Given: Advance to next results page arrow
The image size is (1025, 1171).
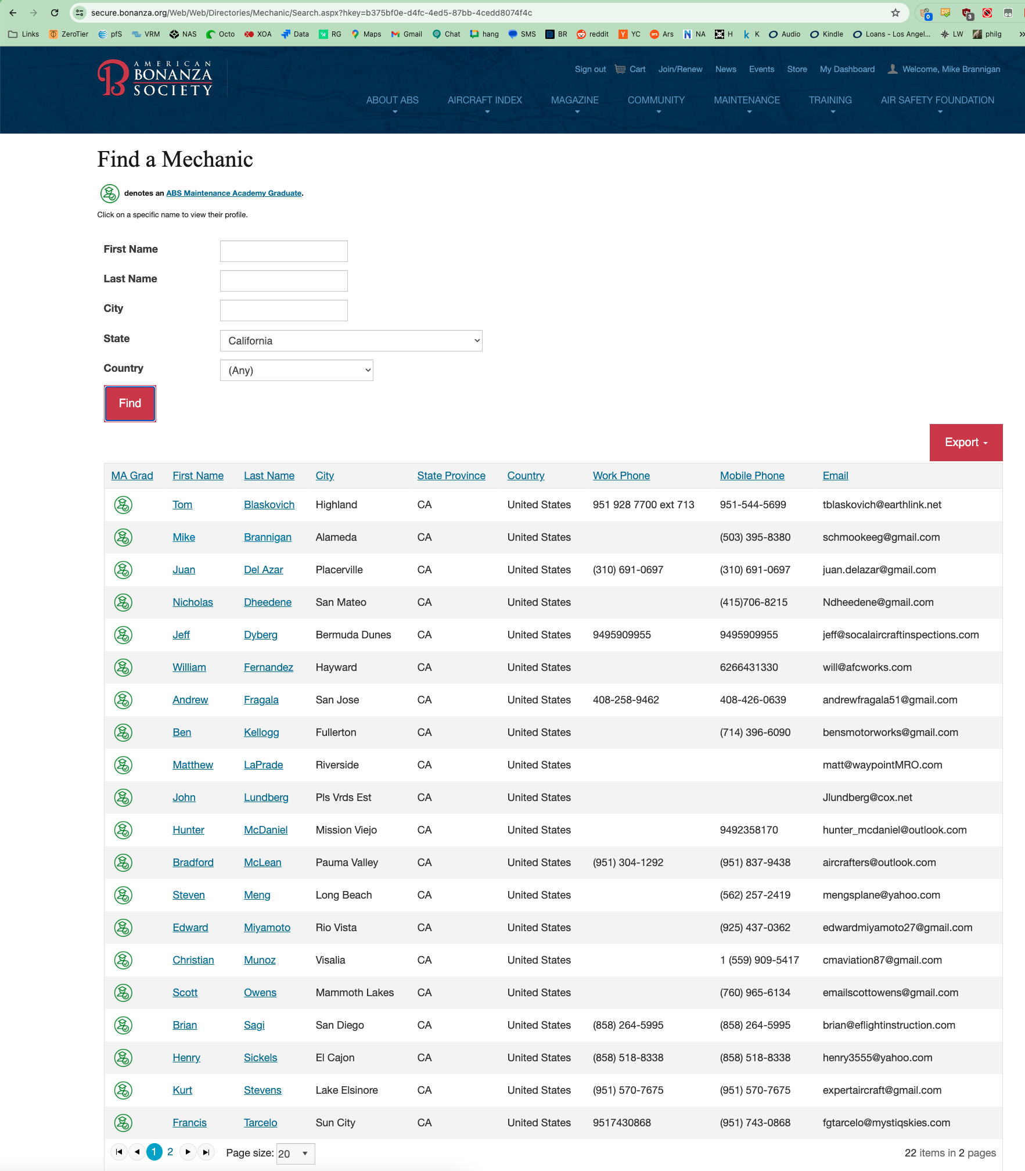Looking at the screenshot, I should coord(188,1152).
